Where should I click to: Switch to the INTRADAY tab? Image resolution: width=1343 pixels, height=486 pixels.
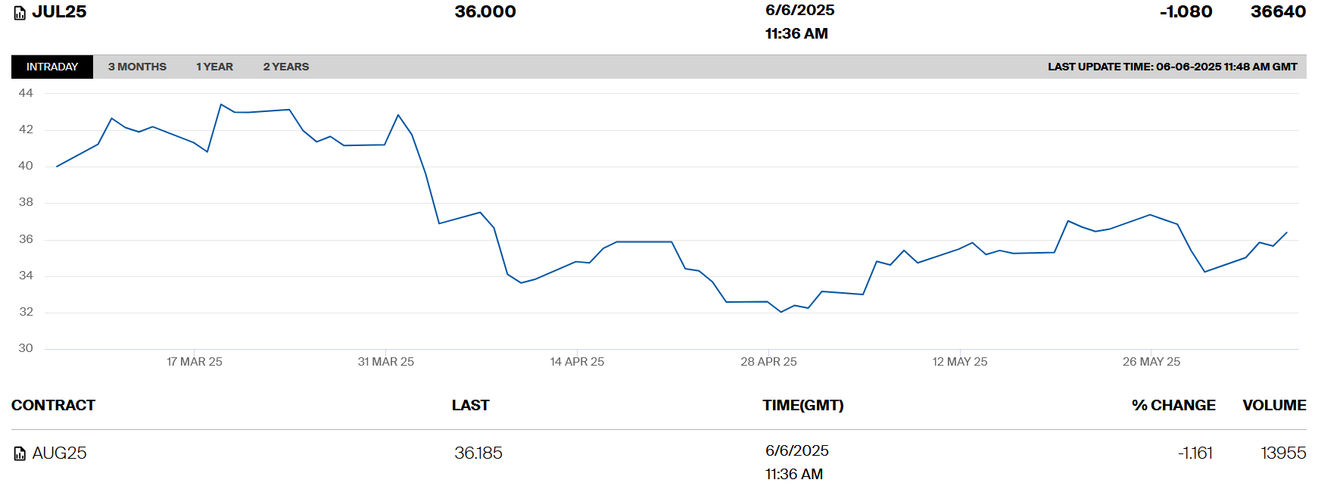coord(52,67)
